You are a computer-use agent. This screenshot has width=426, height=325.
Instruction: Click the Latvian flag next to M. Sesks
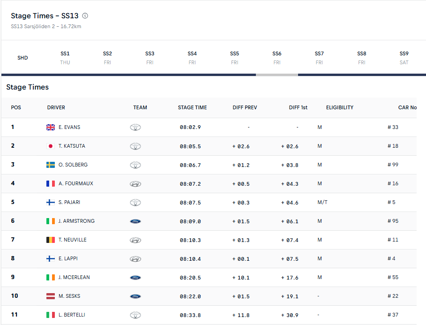51,296
